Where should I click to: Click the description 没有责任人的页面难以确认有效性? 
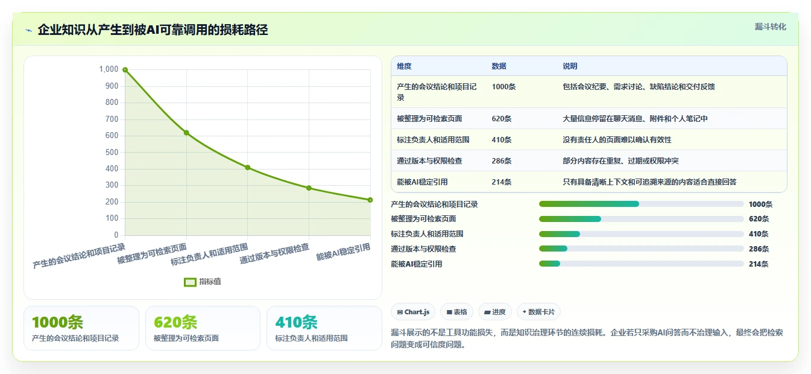pos(617,140)
